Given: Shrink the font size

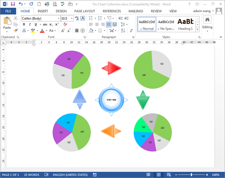Looking at the screenshot, I should (69, 31).
